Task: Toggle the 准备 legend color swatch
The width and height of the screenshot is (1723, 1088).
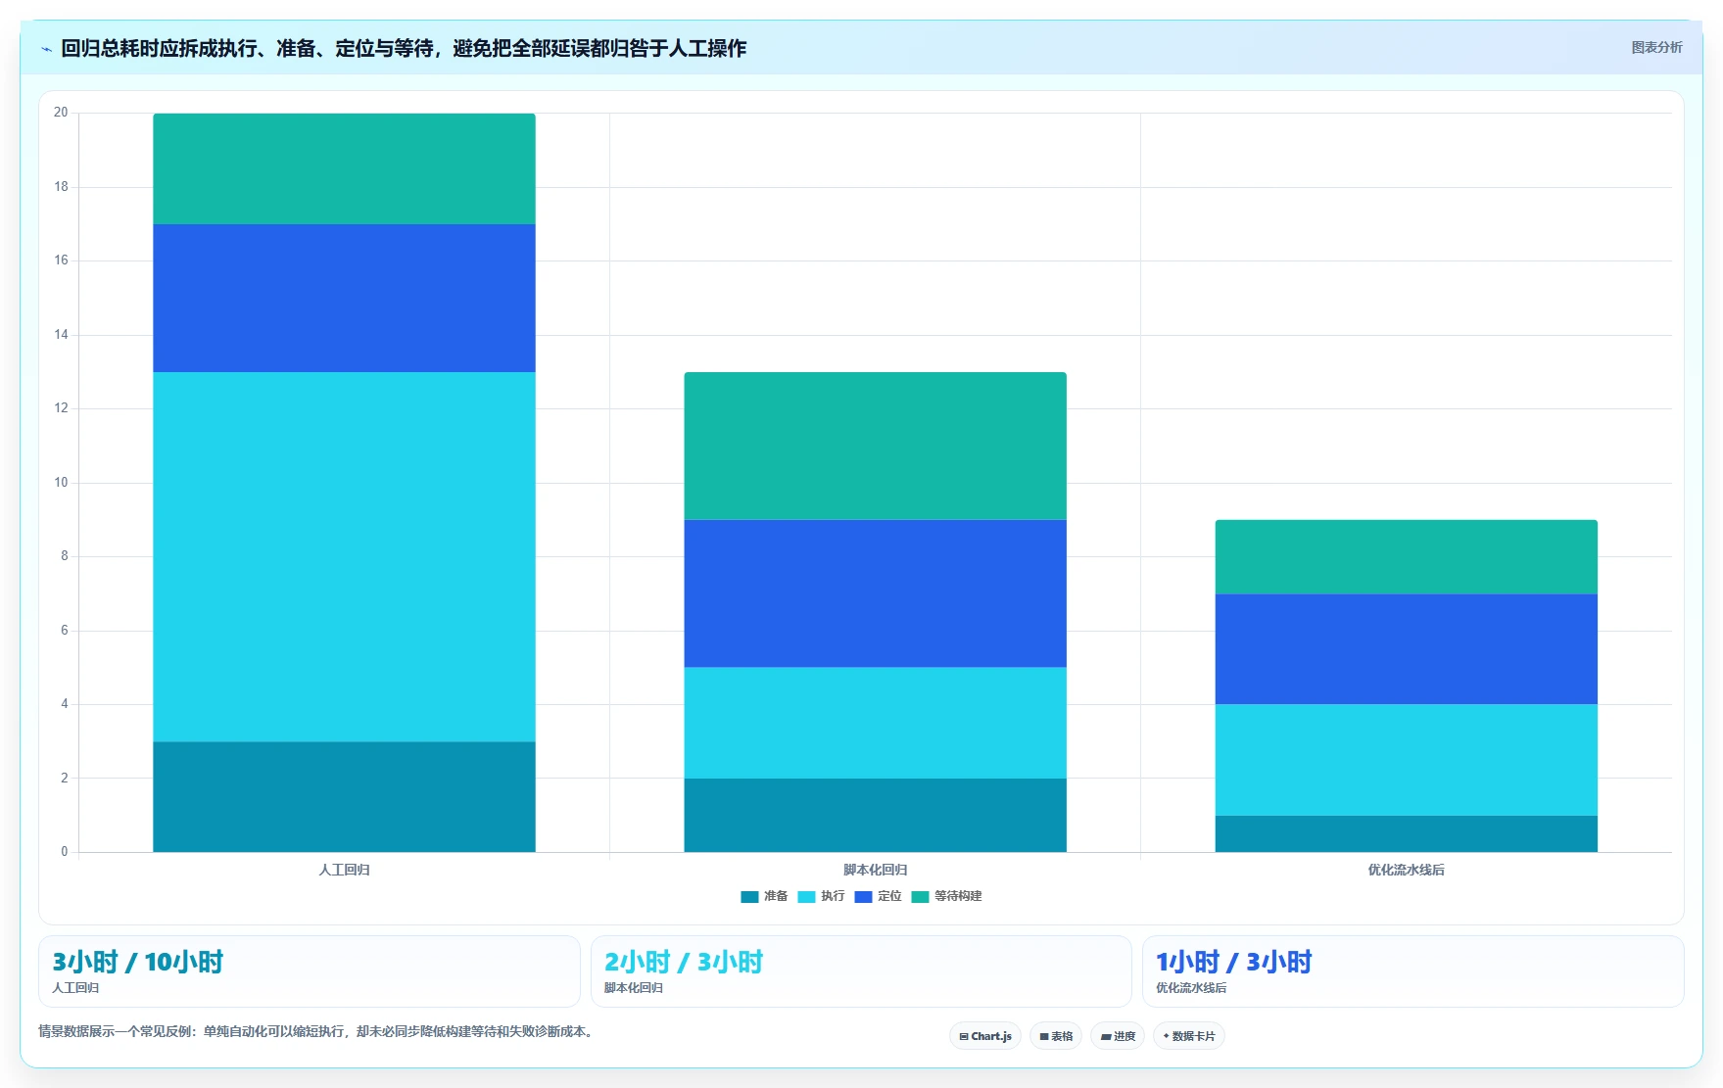Action: pos(749,897)
